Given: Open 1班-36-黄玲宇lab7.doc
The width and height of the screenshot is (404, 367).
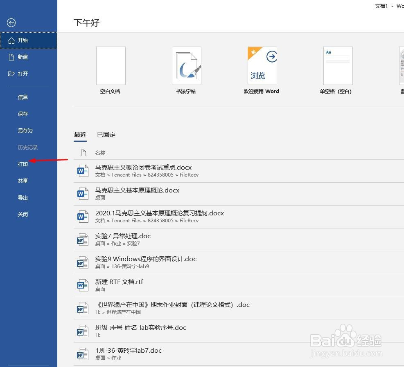Looking at the screenshot, I should tap(239, 354).
